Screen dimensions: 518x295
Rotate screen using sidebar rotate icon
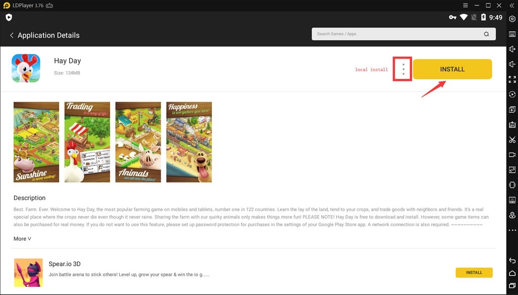click(512, 185)
